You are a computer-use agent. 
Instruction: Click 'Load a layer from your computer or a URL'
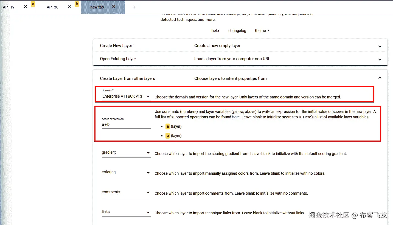tap(232, 59)
